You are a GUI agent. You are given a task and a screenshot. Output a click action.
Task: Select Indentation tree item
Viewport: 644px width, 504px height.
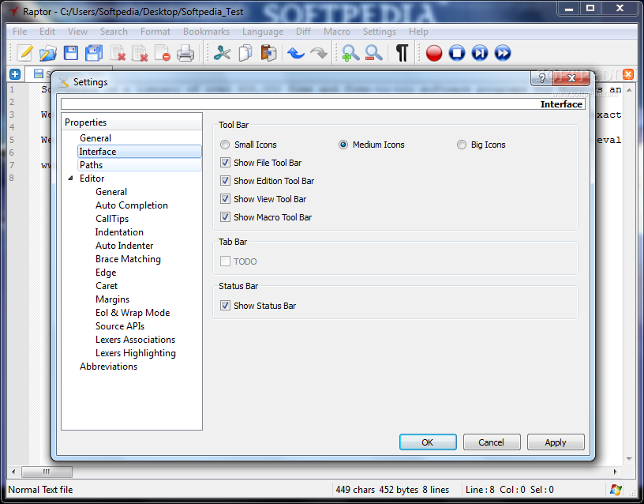pos(119,232)
